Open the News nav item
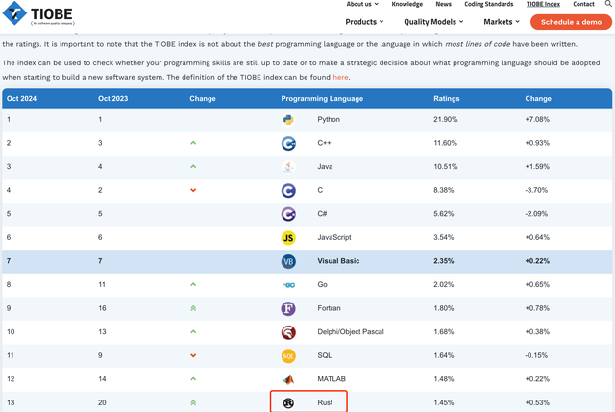 pos(444,4)
